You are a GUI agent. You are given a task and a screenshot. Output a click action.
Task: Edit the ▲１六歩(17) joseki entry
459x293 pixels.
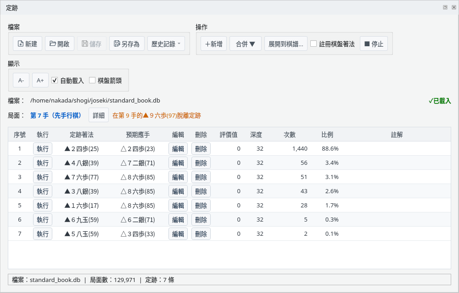click(x=178, y=206)
